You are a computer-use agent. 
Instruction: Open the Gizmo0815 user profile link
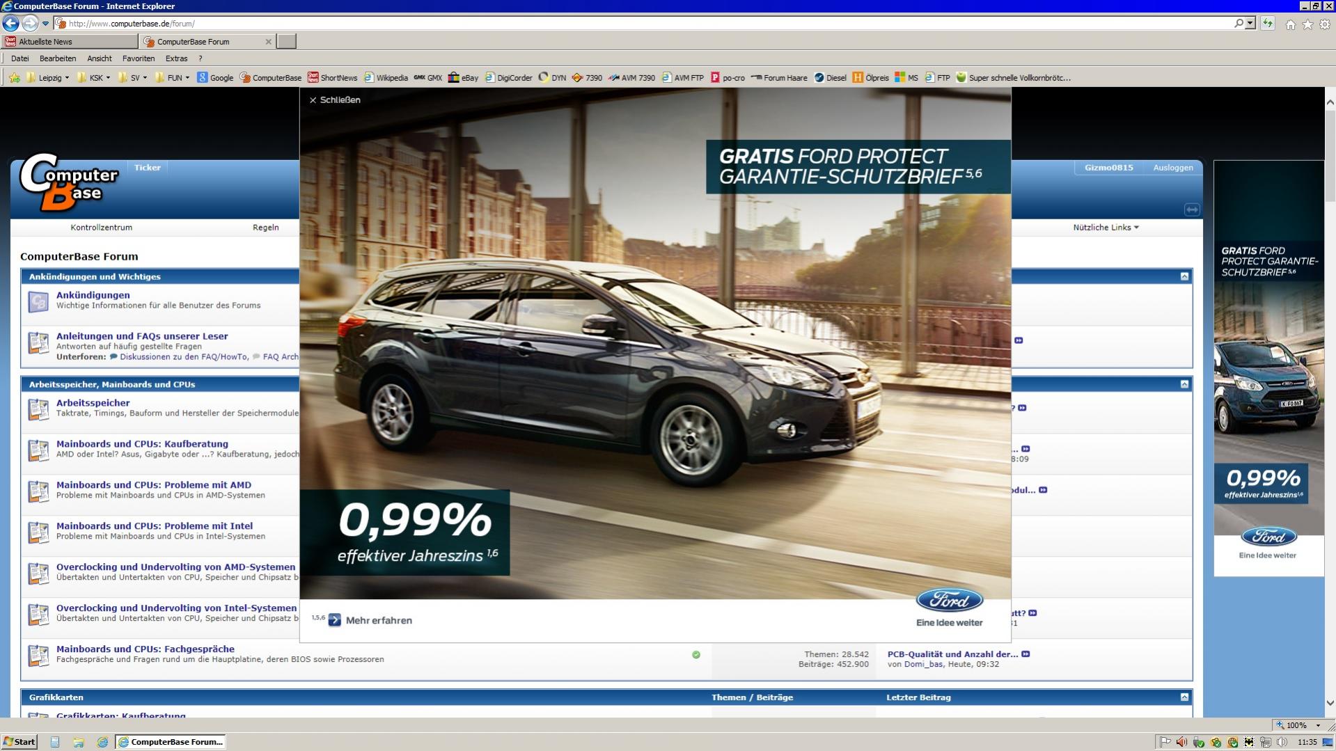(x=1108, y=168)
